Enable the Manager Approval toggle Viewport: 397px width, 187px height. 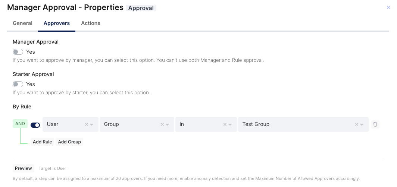tap(18, 52)
